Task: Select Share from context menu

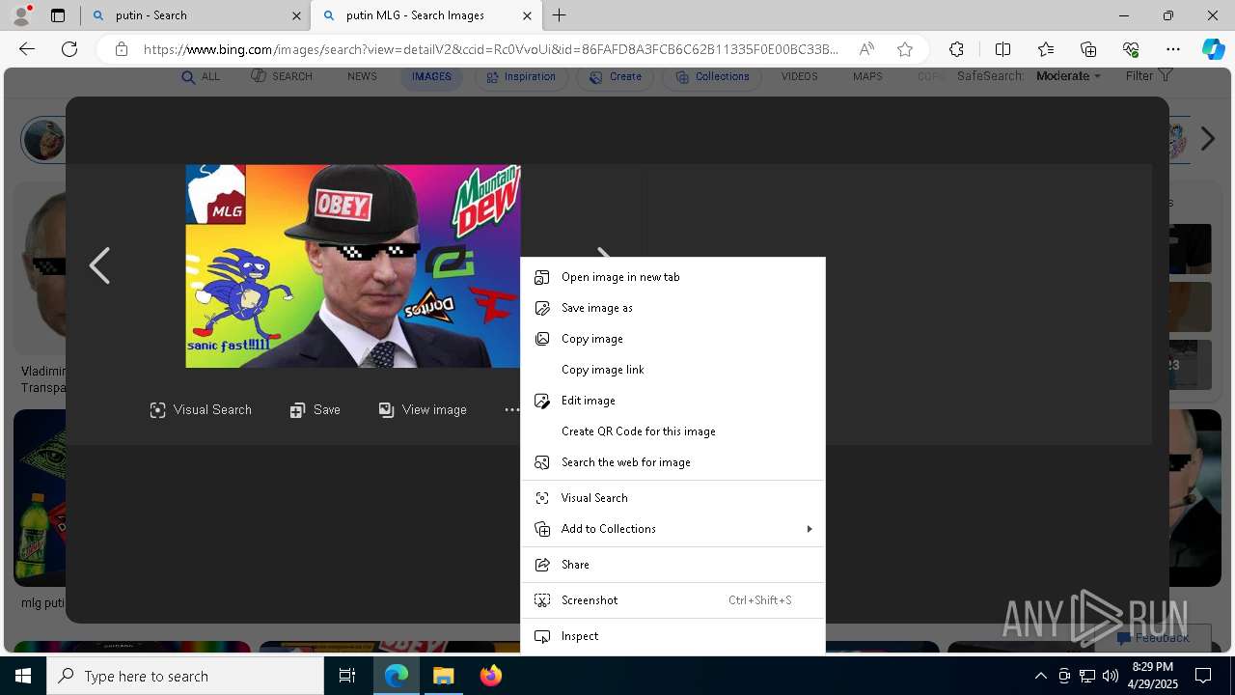Action: (x=672, y=565)
